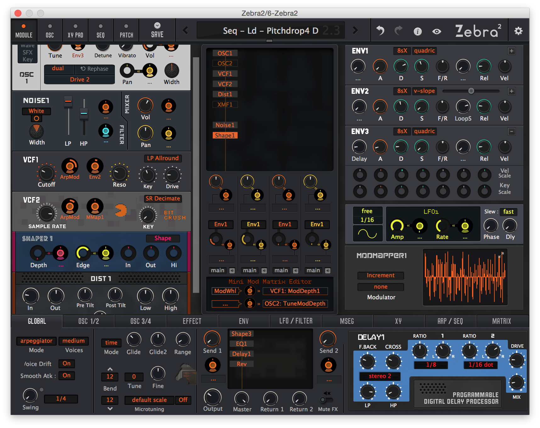Image resolution: width=540 pixels, height=428 pixels.
Task: Toggle ENV2 8sX time mode
Action: 402,91
